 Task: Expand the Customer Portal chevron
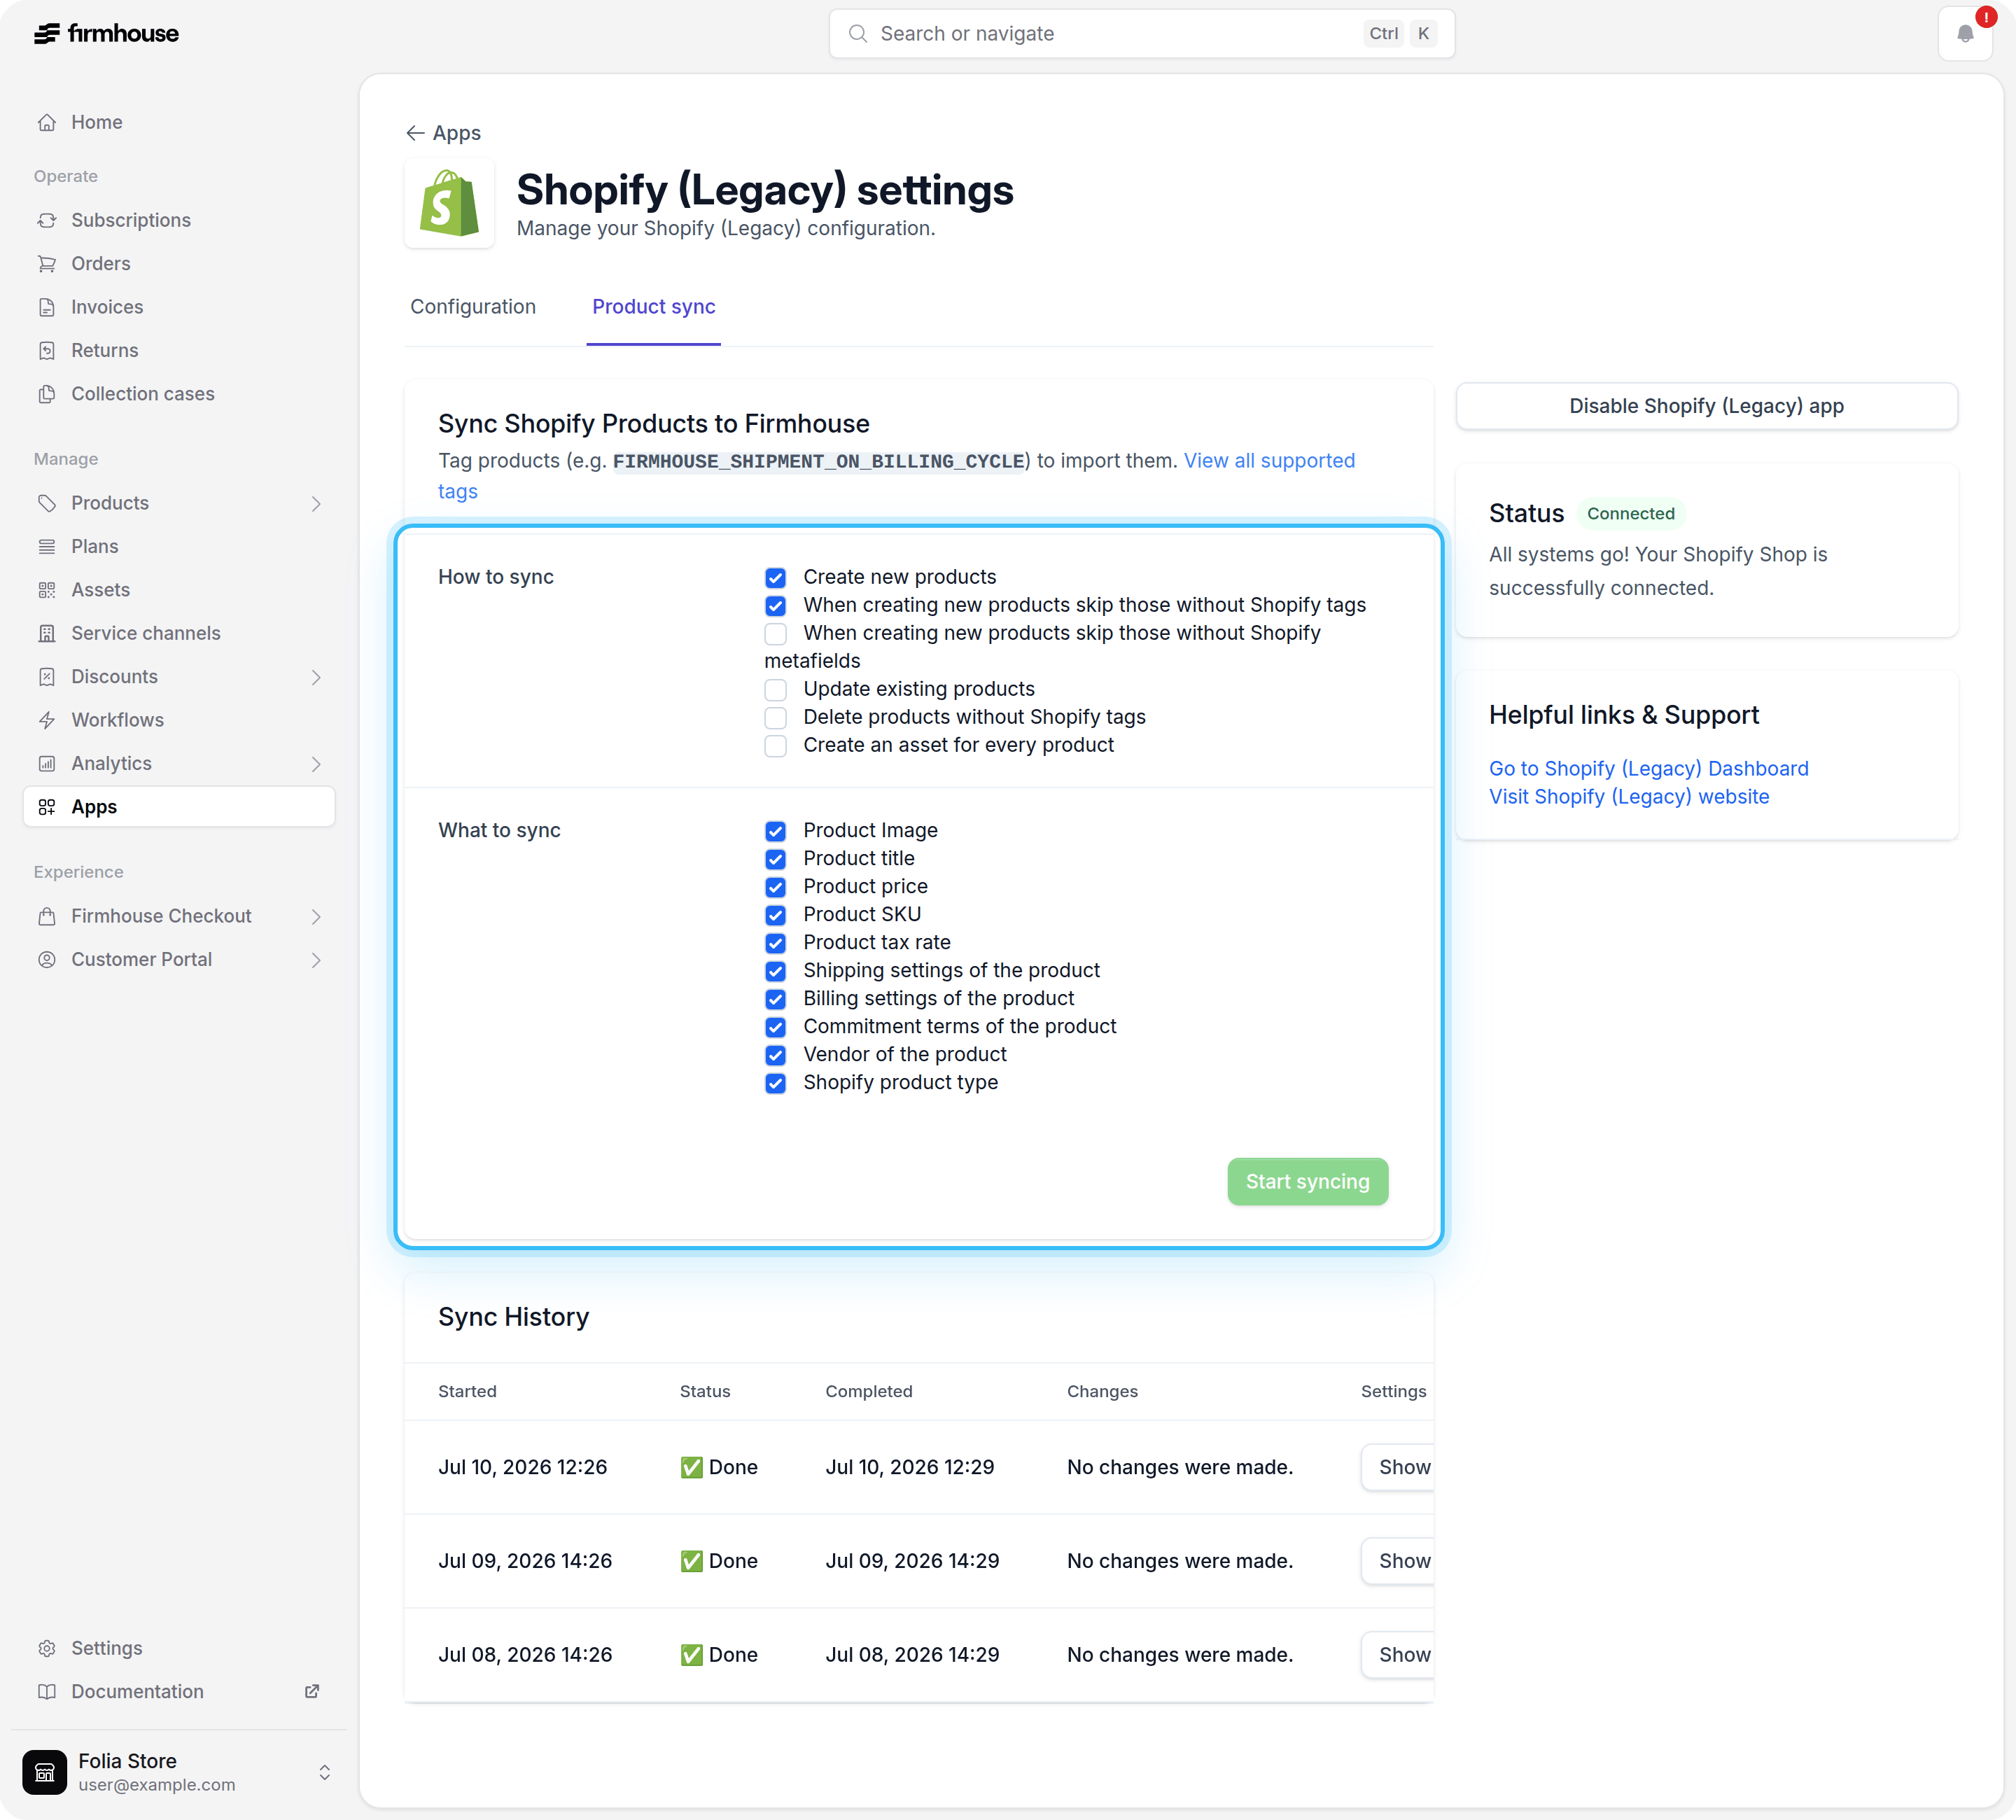click(316, 960)
